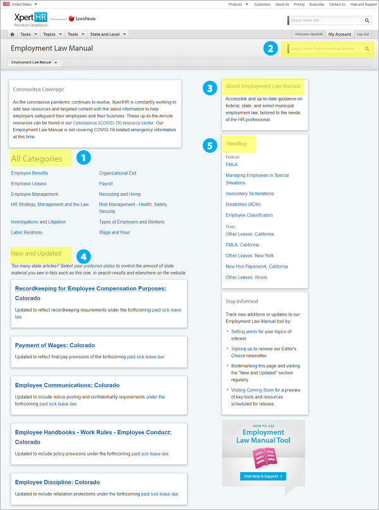This screenshot has height=510, width=379.
Task: Open Other Leaves: New York link
Action: coord(250,256)
